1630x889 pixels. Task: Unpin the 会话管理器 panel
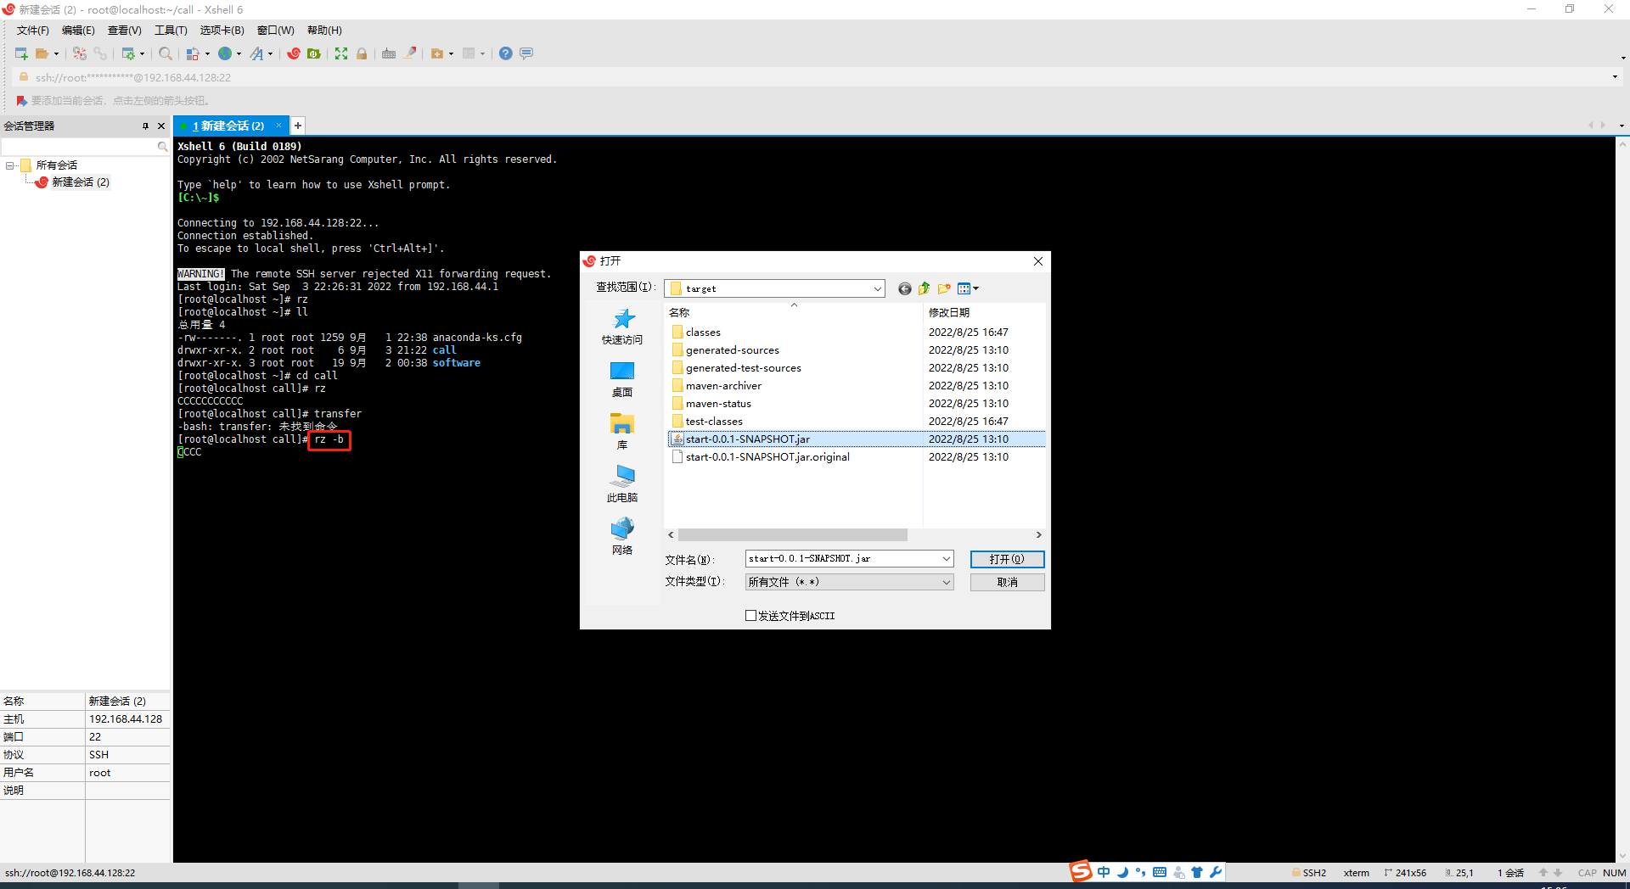click(x=145, y=126)
